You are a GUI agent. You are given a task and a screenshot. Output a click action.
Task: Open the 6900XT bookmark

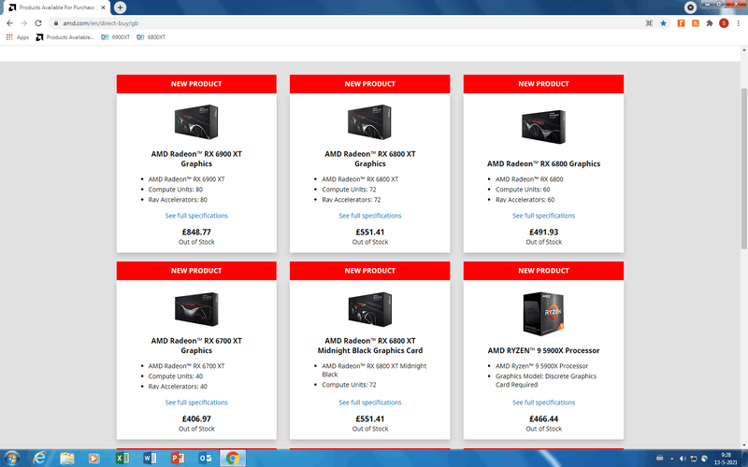click(x=115, y=37)
